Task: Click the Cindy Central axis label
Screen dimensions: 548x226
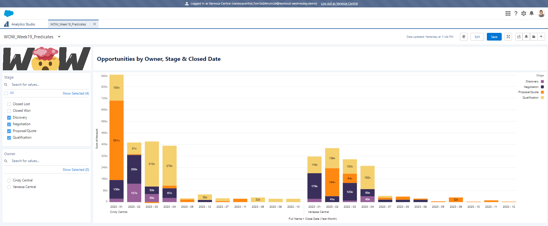Action: click(119, 212)
